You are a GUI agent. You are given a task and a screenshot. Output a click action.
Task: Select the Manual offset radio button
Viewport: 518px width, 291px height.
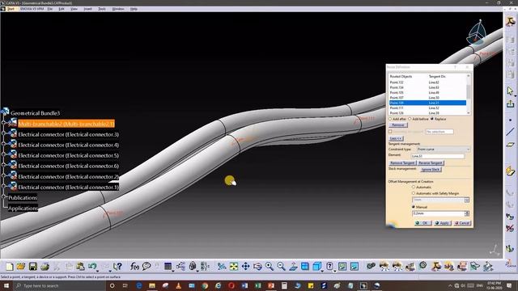tap(414, 207)
